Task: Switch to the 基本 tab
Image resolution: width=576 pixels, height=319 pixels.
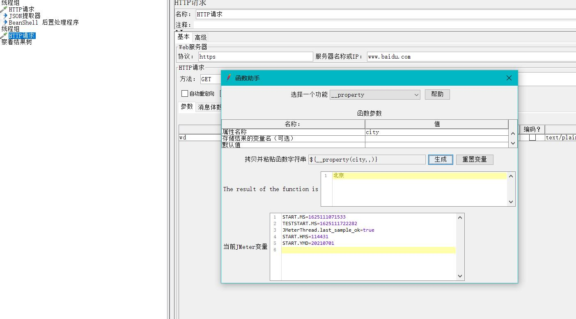Action: (x=184, y=37)
